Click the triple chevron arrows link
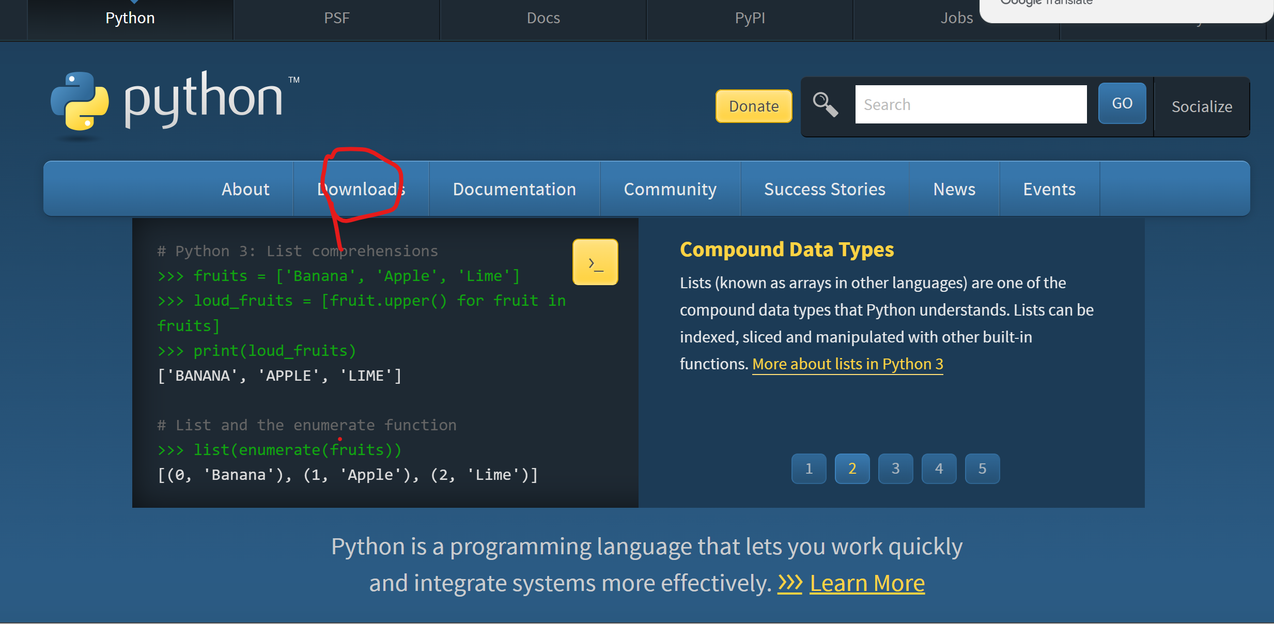 790,583
